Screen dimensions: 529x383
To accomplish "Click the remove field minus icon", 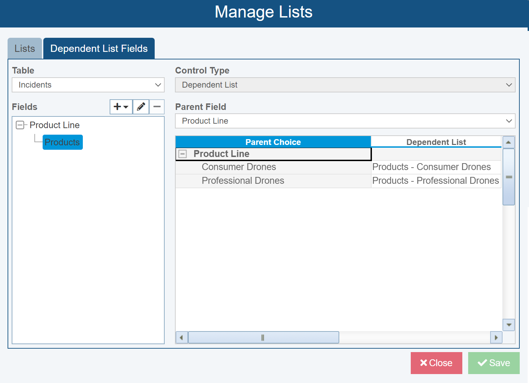I will 157,107.
